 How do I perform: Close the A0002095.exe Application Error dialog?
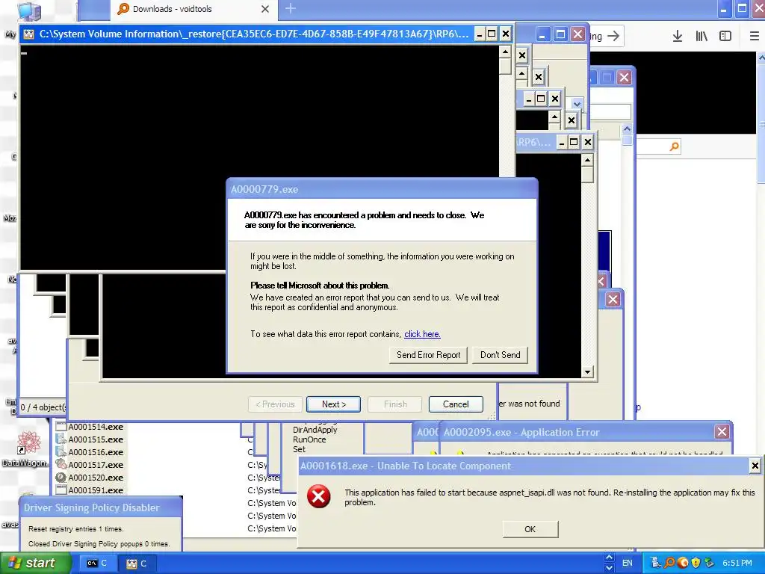point(722,431)
